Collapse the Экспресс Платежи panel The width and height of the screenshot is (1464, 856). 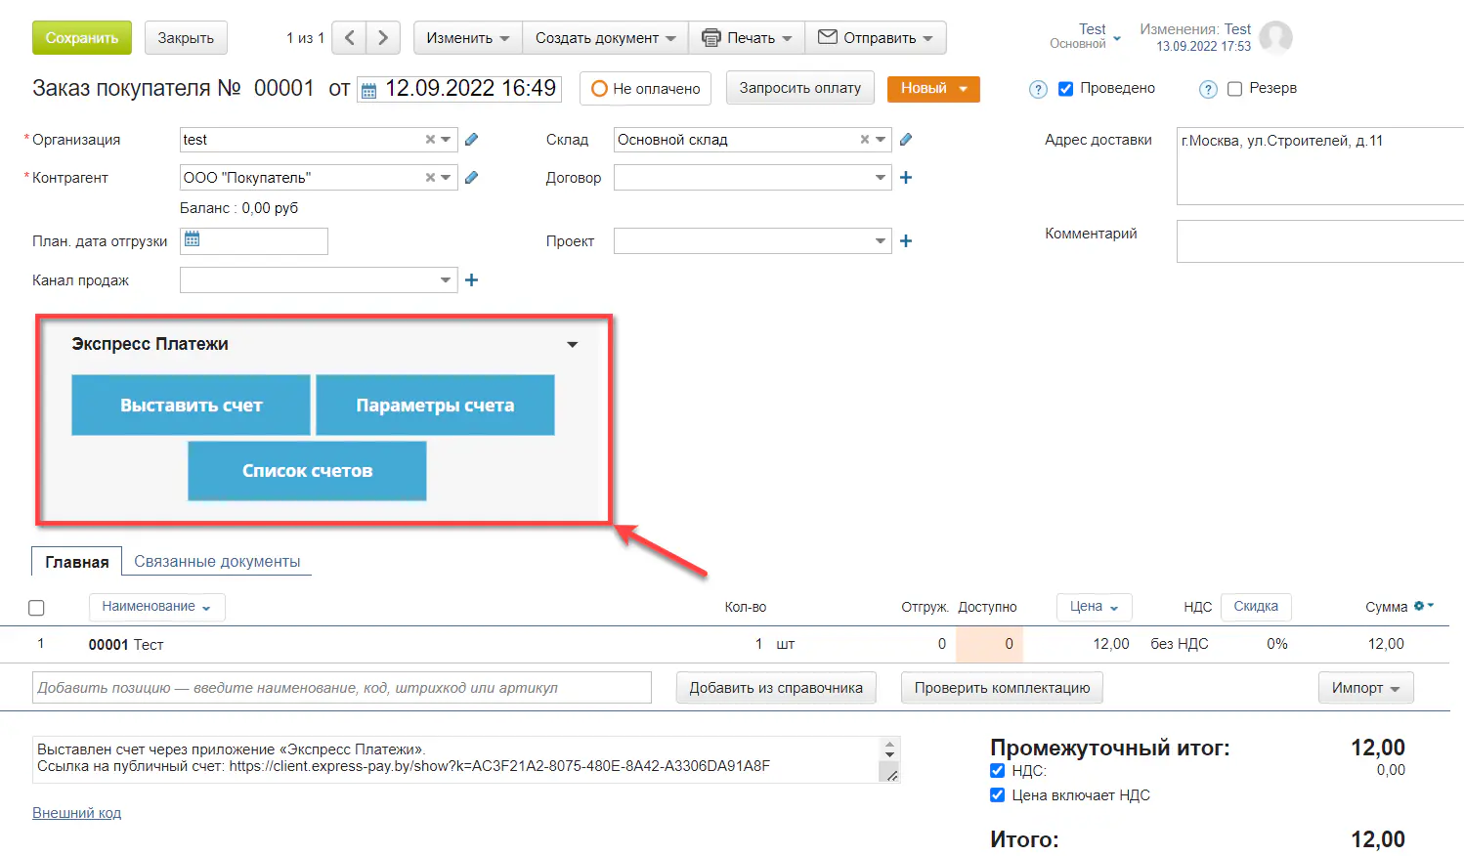[x=573, y=344]
